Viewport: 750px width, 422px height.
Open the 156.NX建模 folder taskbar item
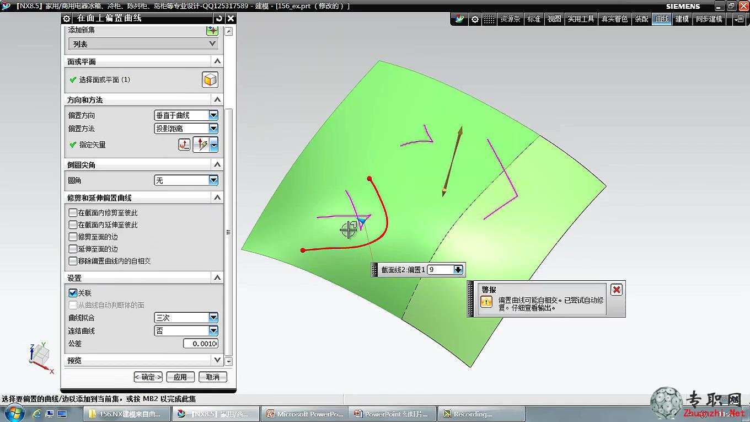126,414
